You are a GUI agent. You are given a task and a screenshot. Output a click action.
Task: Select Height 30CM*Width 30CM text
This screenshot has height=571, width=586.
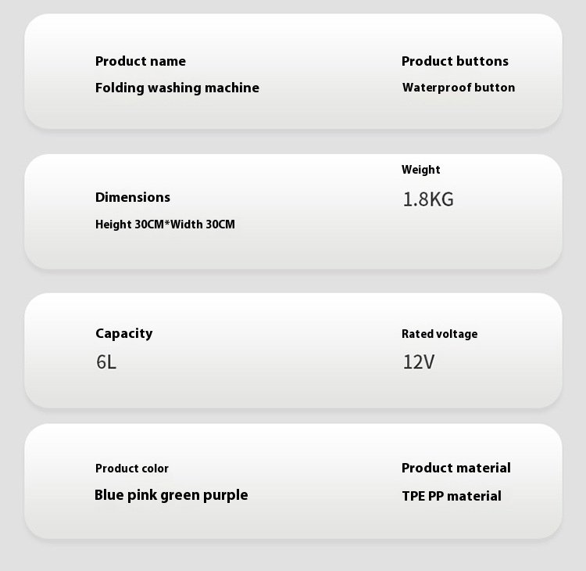click(165, 224)
